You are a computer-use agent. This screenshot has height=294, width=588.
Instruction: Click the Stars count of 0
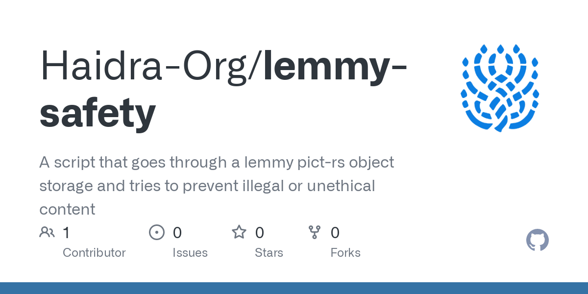[x=260, y=233]
